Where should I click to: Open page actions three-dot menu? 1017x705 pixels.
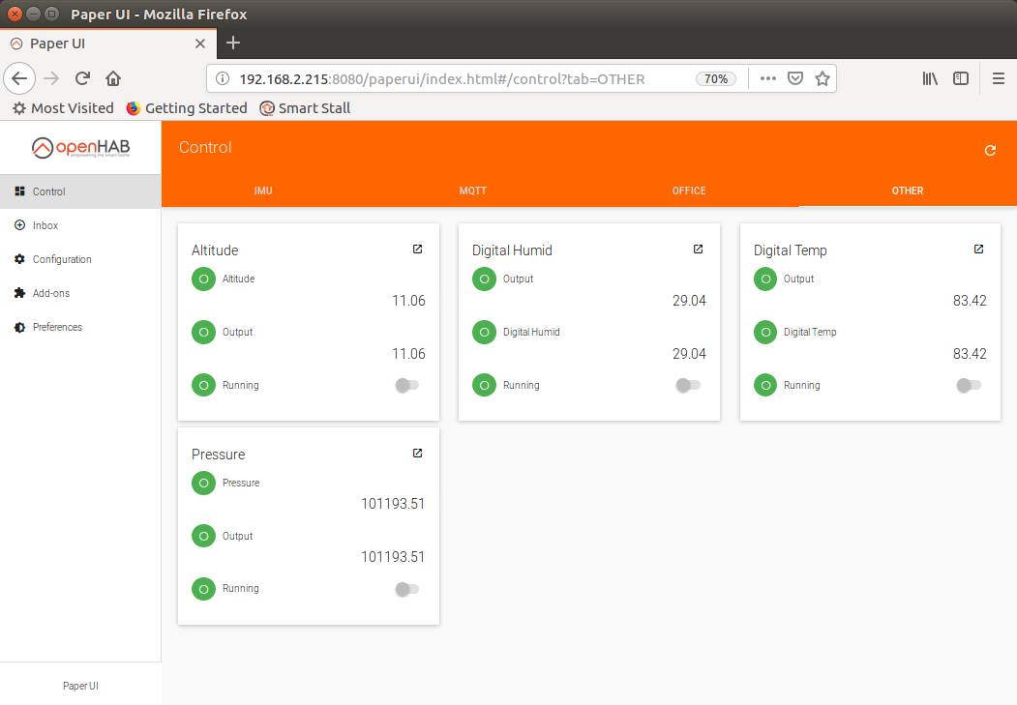(768, 78)
